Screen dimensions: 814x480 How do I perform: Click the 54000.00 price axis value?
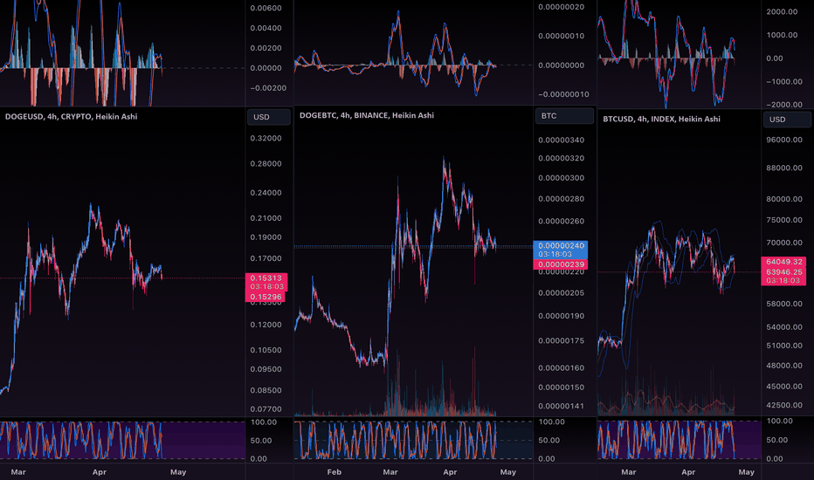[784, 327]
